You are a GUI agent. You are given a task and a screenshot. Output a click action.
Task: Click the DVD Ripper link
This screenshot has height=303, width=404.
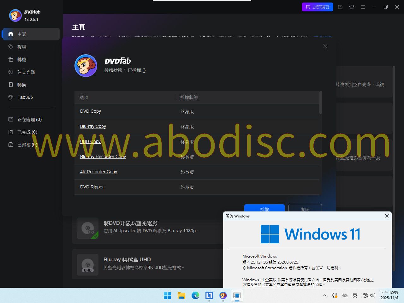(92, 187)
